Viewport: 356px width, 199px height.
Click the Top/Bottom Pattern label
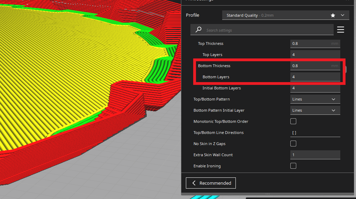[x=212, y=99]
